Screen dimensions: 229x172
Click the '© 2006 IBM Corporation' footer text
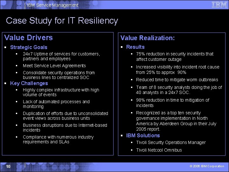(207, 166)
